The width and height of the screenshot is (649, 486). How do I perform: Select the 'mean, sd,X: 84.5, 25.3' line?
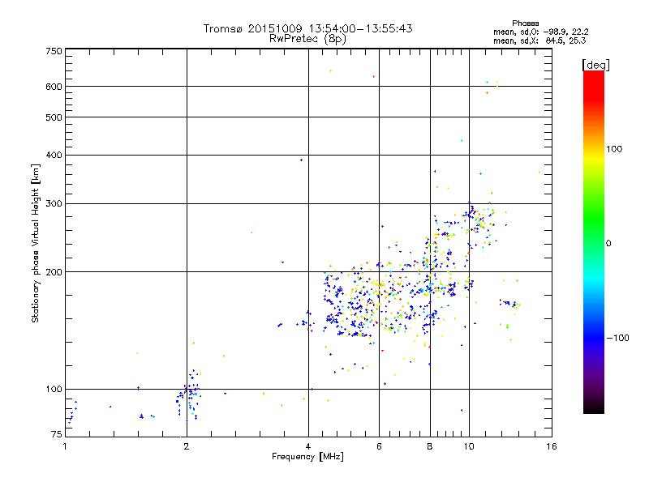(x=539, y=40)
